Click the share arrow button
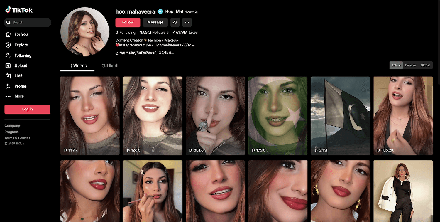The height and width of the screenshot is (222, 440). click(175, 22)
